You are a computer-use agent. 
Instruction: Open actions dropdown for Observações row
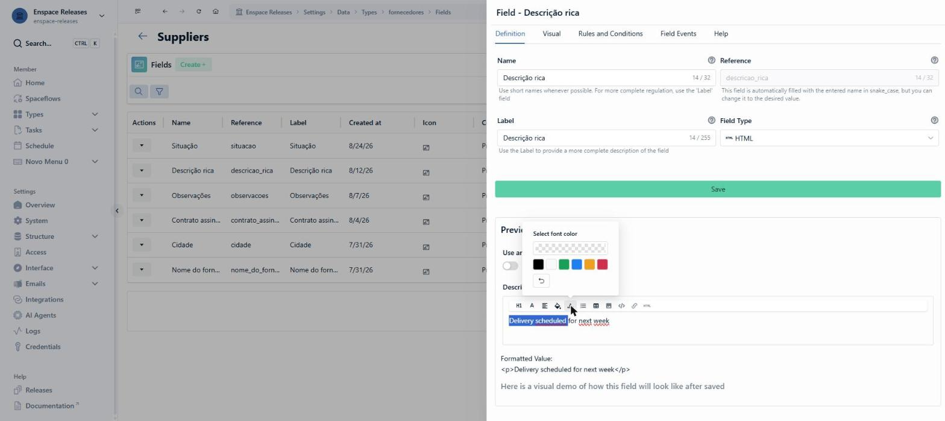142,195
